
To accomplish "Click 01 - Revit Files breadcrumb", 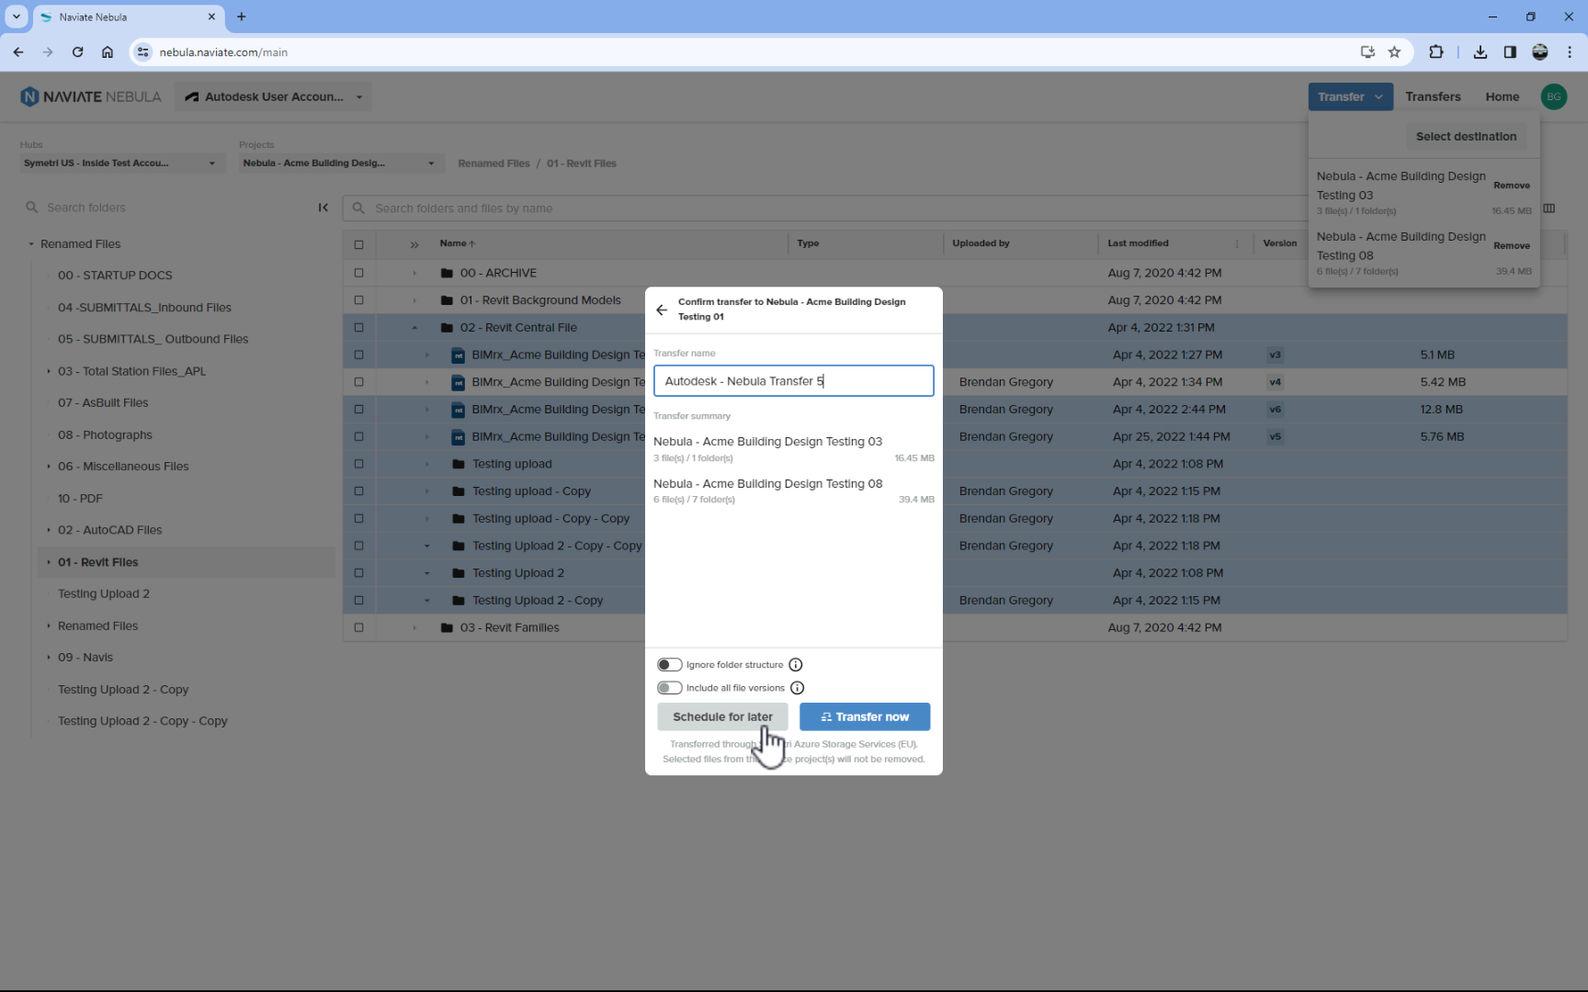I will click(x=581, y=163).
